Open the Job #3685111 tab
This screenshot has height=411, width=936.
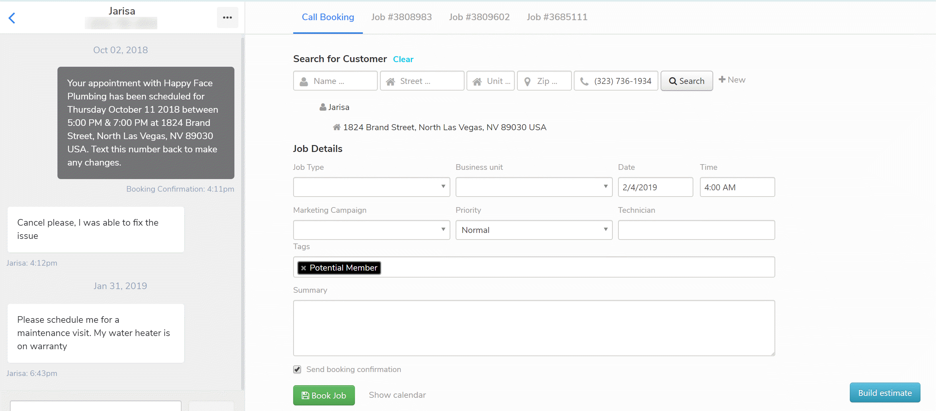tap(557, 17)
